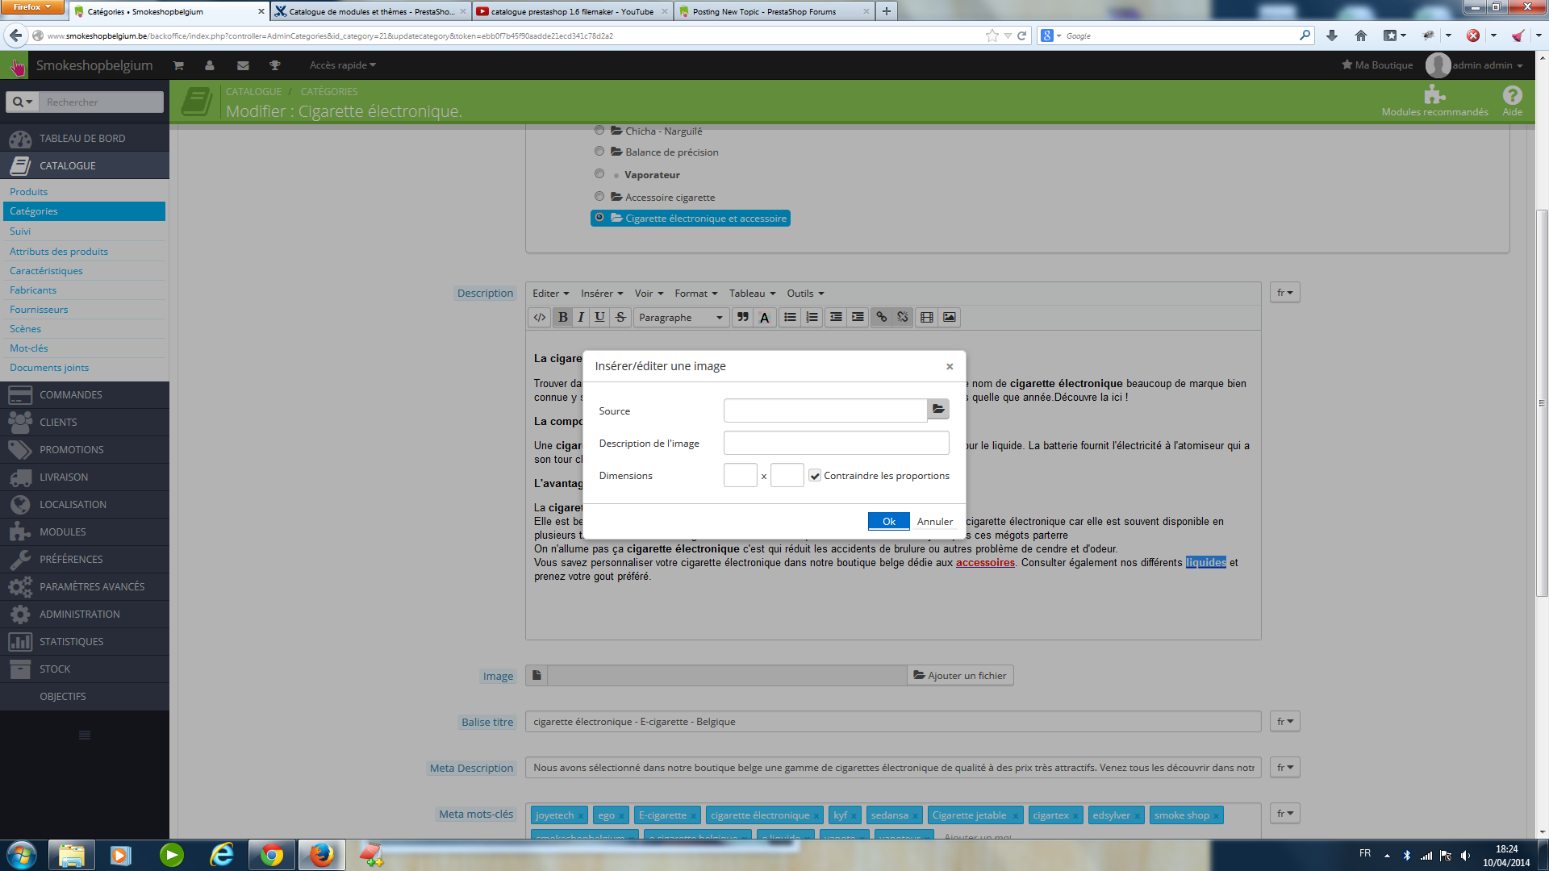Select Accessoire cigarette parent category radio

coord(599,196)
